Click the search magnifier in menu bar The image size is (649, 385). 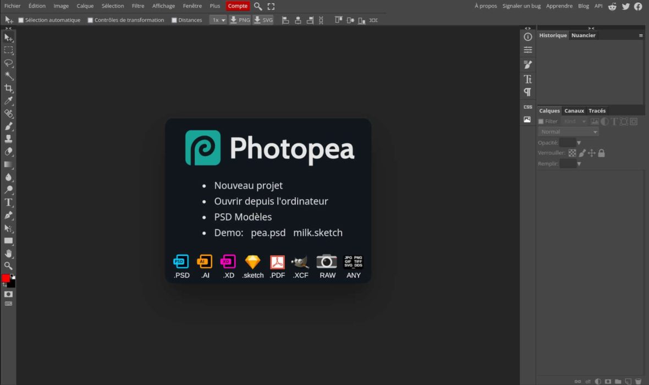click(257, 6)
